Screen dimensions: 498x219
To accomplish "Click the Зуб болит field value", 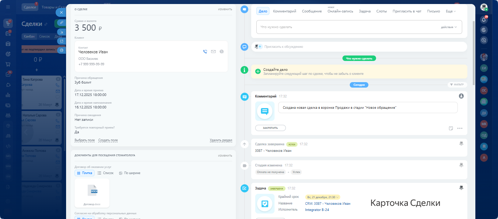I will click(82, 82).
